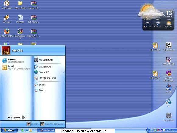The image size is (177, 133).
Task: Expand hidden system tray icons arrow
Action: coord(148,130)
